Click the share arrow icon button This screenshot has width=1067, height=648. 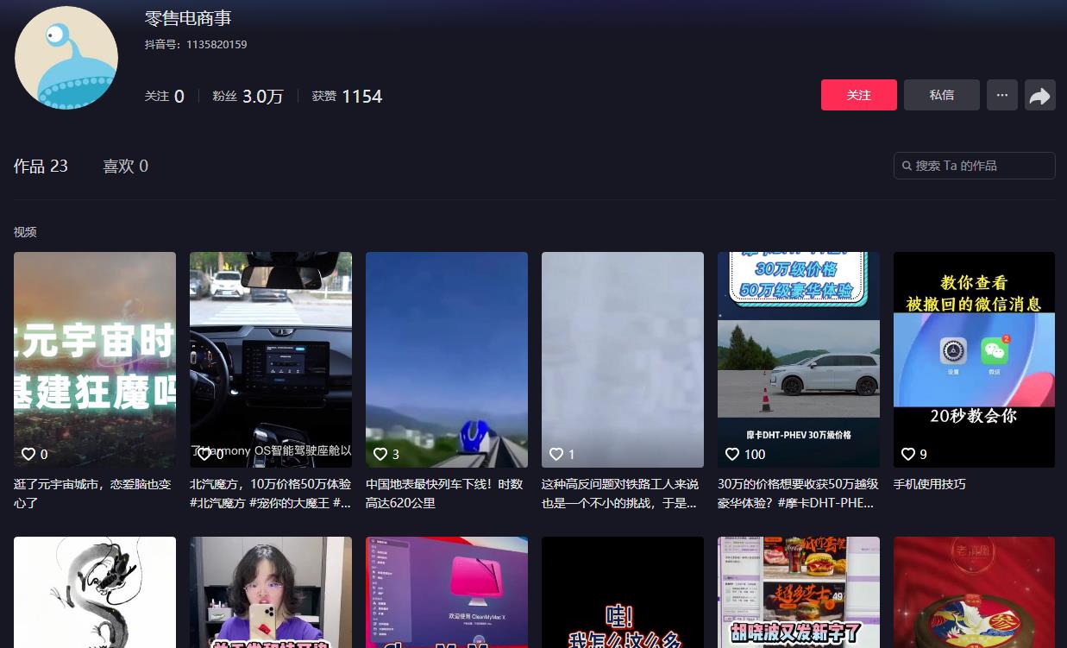1039,95
